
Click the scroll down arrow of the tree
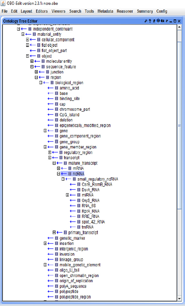(180, 298)
